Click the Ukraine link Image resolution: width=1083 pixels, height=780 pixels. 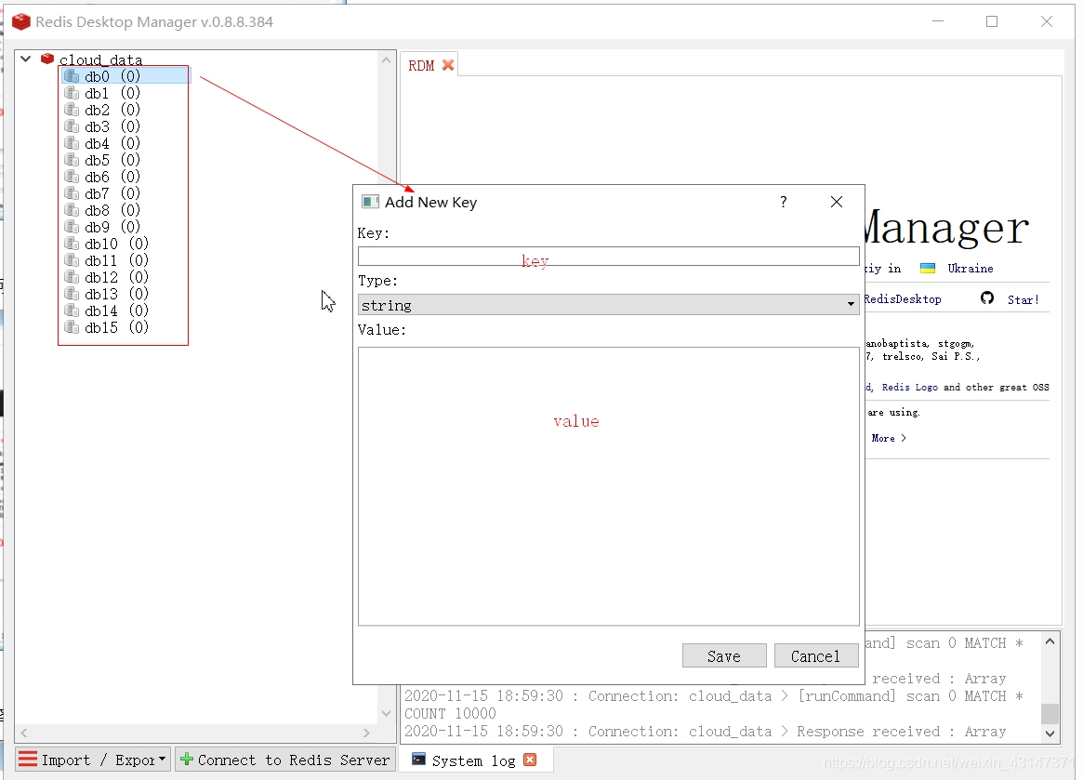click(x=970, y=269)
